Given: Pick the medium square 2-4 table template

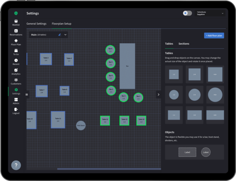Looking at the screenshot, I should pos(194,74).
